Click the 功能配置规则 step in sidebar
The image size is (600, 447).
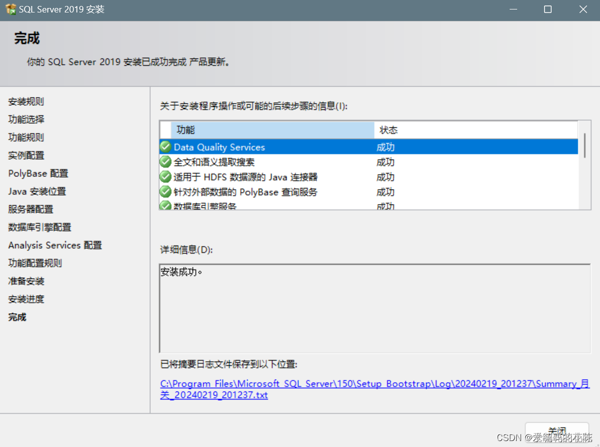pyautogui.click(x=35, y=263)
